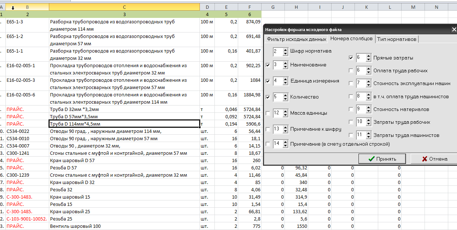Increase the Шифр норматива column number
This screenshot has height=230, width=457.
coord(285,50)
